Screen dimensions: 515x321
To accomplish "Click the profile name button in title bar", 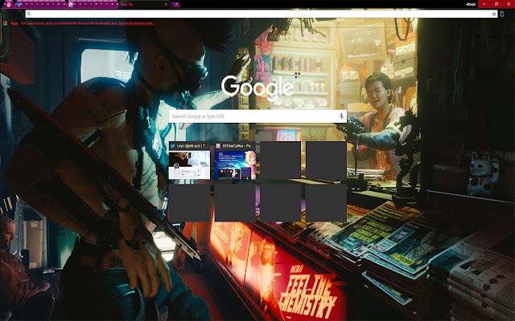I will (x=470, y=4).
